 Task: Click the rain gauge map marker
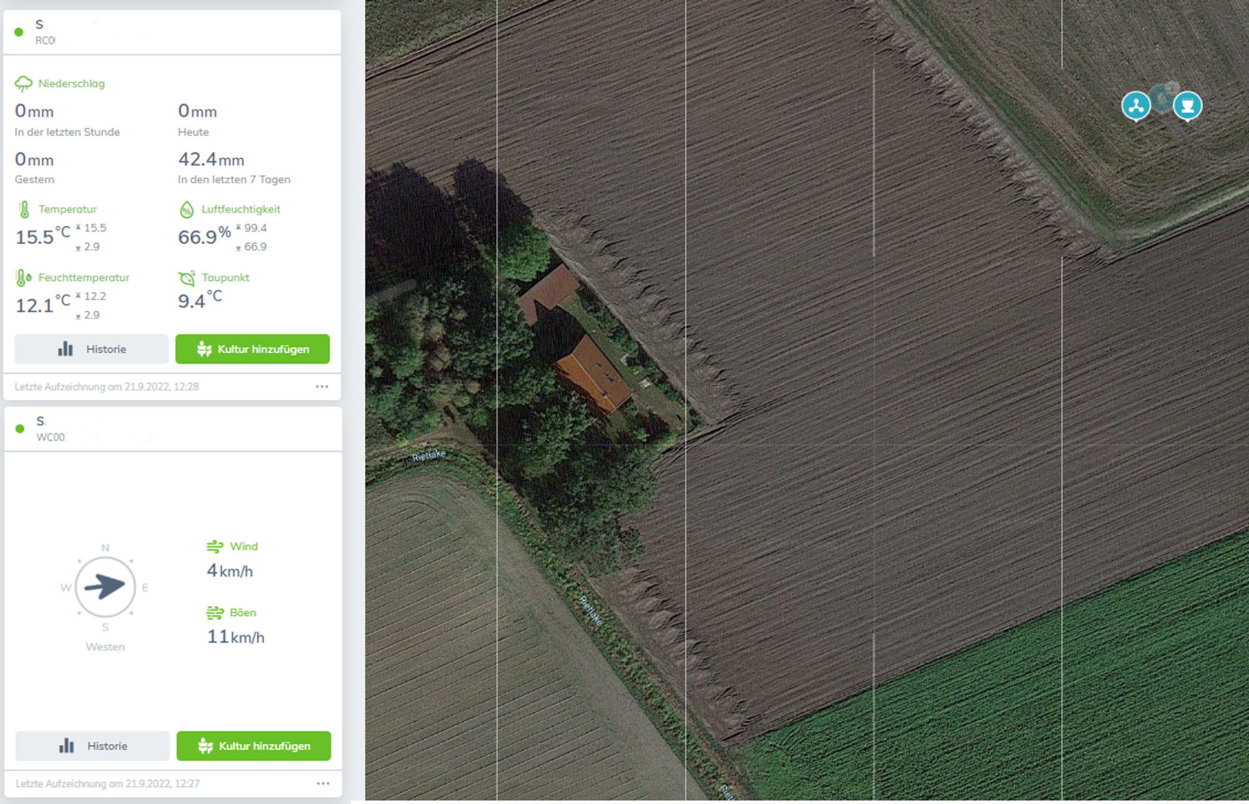point(1187,106)
